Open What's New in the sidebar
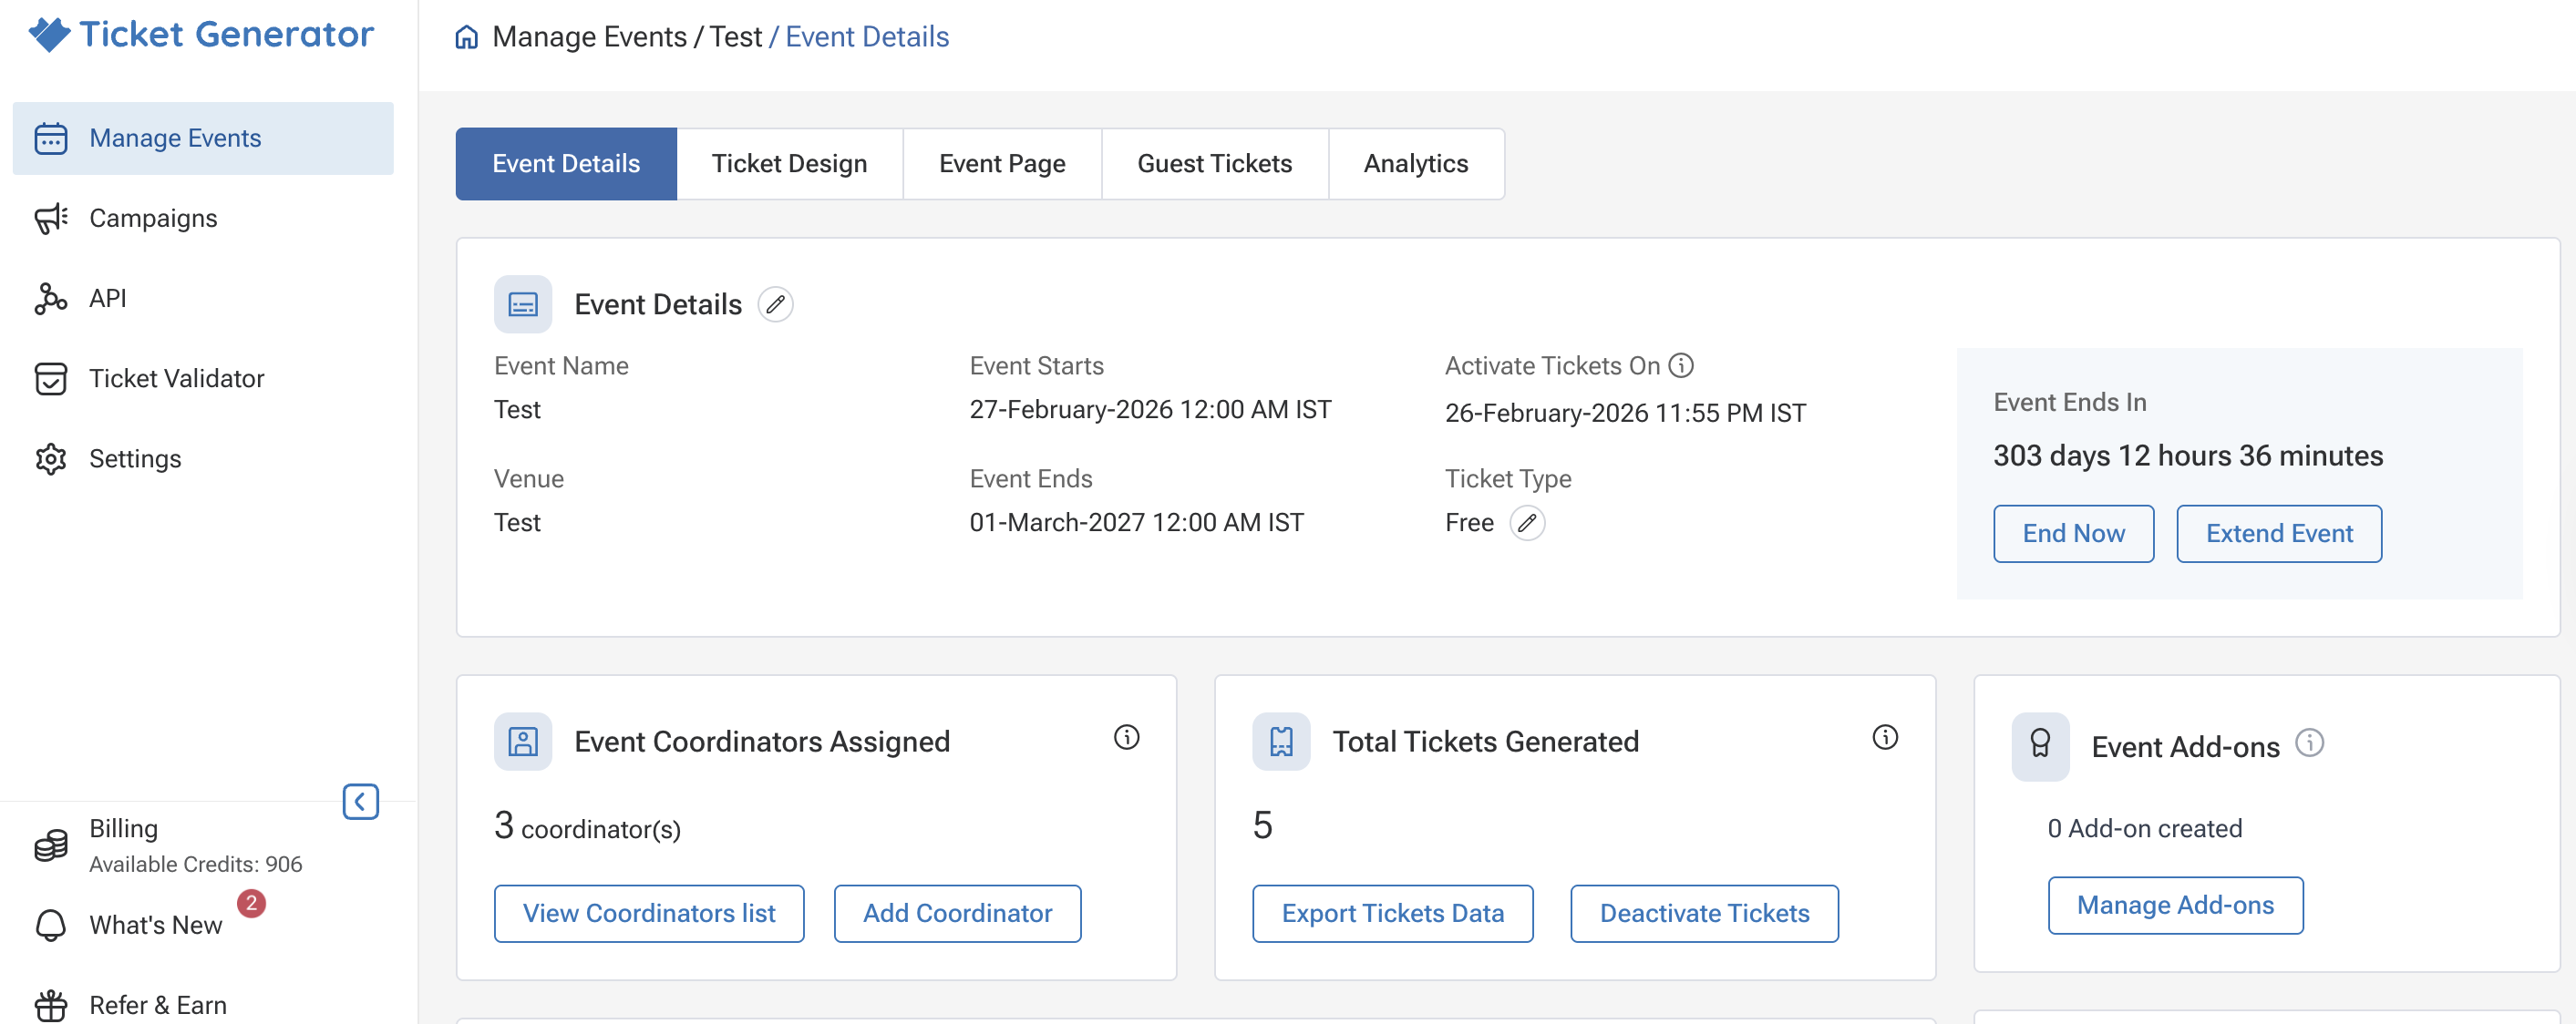The image size is (2576, 1024). click(x=203, y=925)
